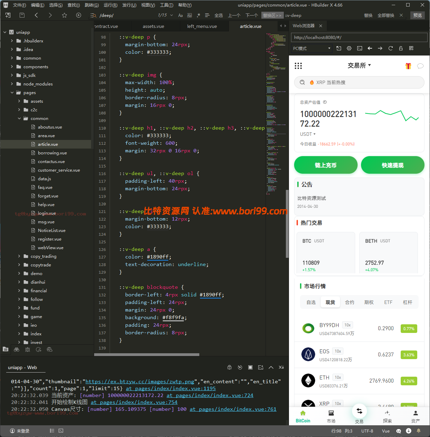Toggle whole word match in search bar

(x=189, y=15)
